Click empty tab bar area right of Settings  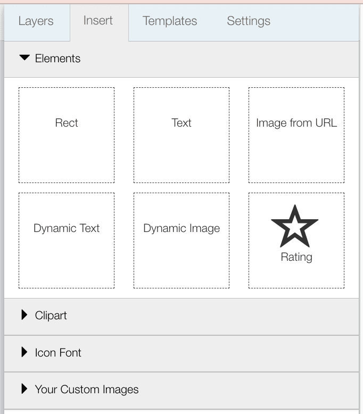(319, 22)
